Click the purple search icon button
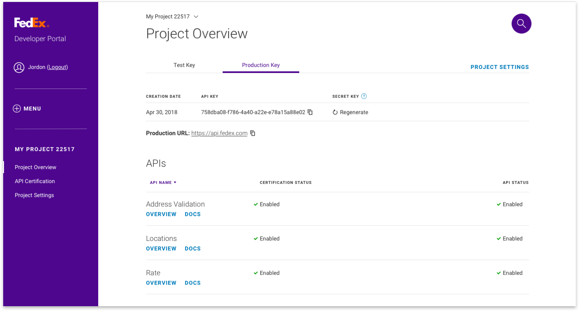The image size is (579, 311). click(x=521, y=24)
